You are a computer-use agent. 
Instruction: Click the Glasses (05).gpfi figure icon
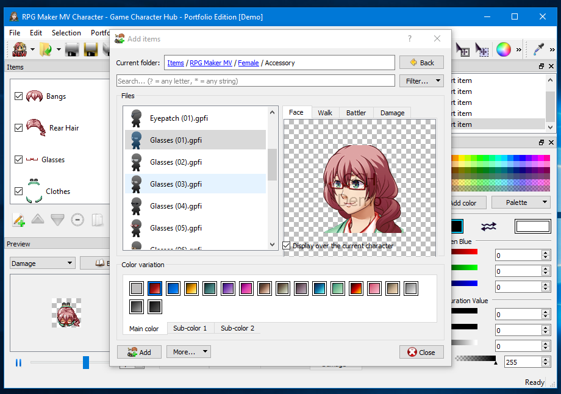click(136, 228)
